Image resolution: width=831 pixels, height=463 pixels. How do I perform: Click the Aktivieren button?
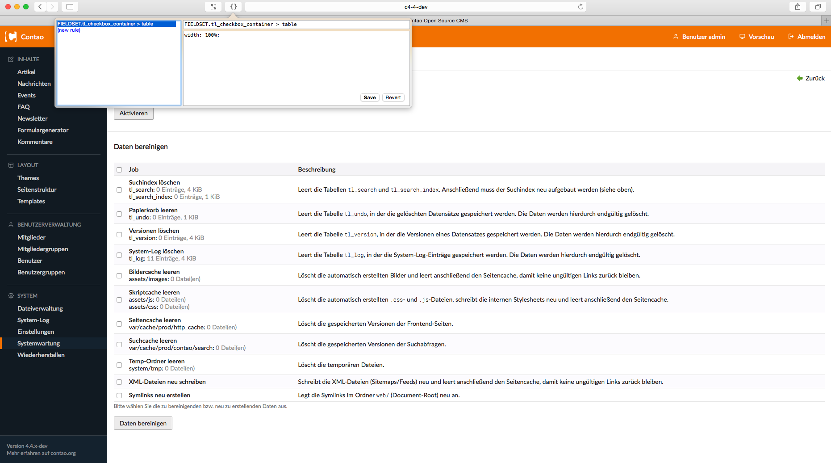134,113
